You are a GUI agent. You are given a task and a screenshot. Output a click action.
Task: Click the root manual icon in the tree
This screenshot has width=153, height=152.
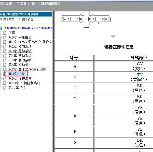[x=1, y=28]
